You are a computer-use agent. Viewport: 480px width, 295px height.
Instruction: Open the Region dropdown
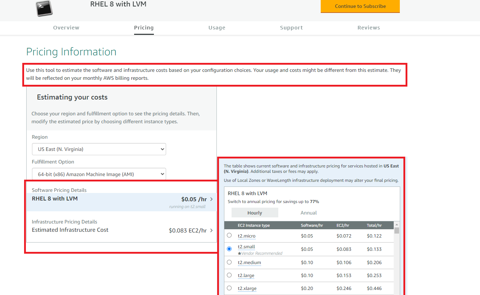click(99, 149)
